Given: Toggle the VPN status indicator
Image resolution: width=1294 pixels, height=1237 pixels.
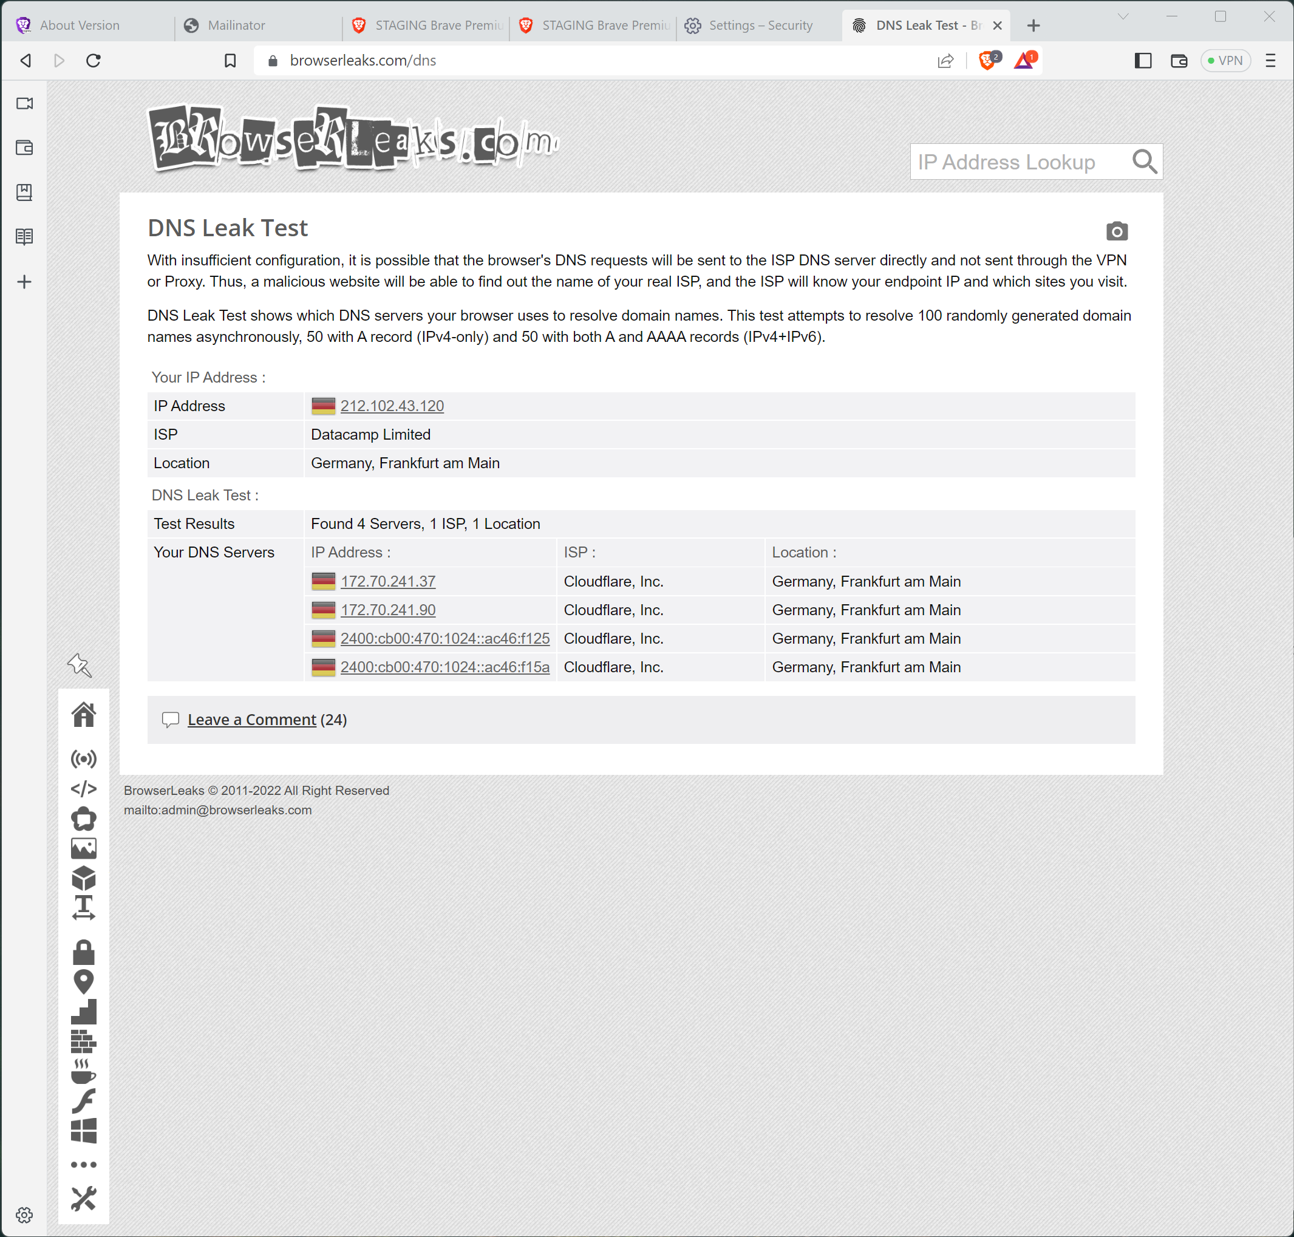Looking at the screenshot, I should click(x=1225, y=60).
